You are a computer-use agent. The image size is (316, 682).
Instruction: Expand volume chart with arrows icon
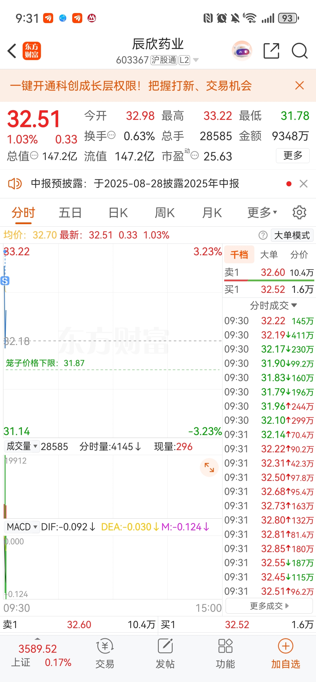[x=209, y=468]
